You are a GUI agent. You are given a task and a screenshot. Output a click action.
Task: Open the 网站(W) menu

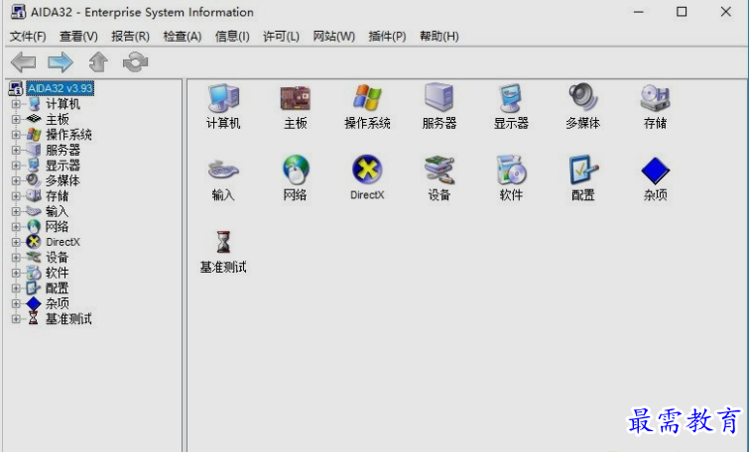click(x=334, y=37)
